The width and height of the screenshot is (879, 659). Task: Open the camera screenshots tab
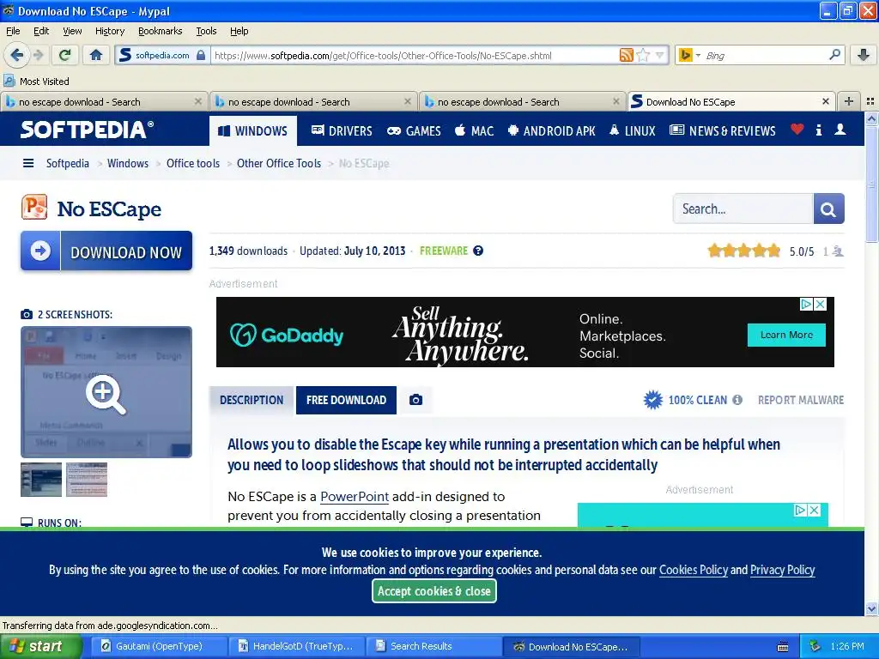(415, 400)
